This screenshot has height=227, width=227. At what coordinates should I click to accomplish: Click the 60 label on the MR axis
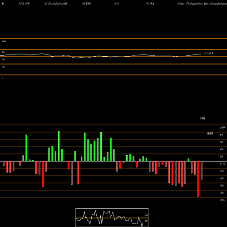click(x=222, y=142)
